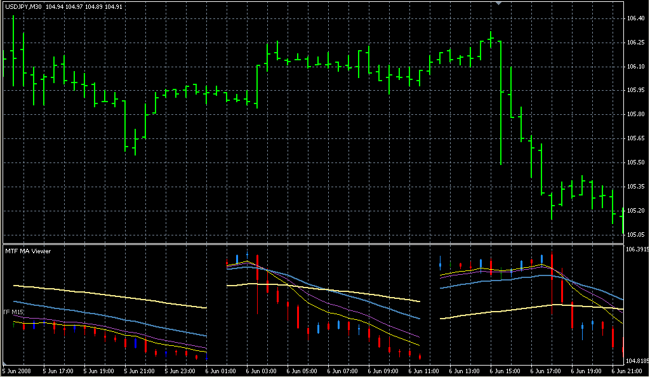Click the USDJPY,M30 chart title
The width and height of the screenshot is (650, 377).
tap(24, 6)
